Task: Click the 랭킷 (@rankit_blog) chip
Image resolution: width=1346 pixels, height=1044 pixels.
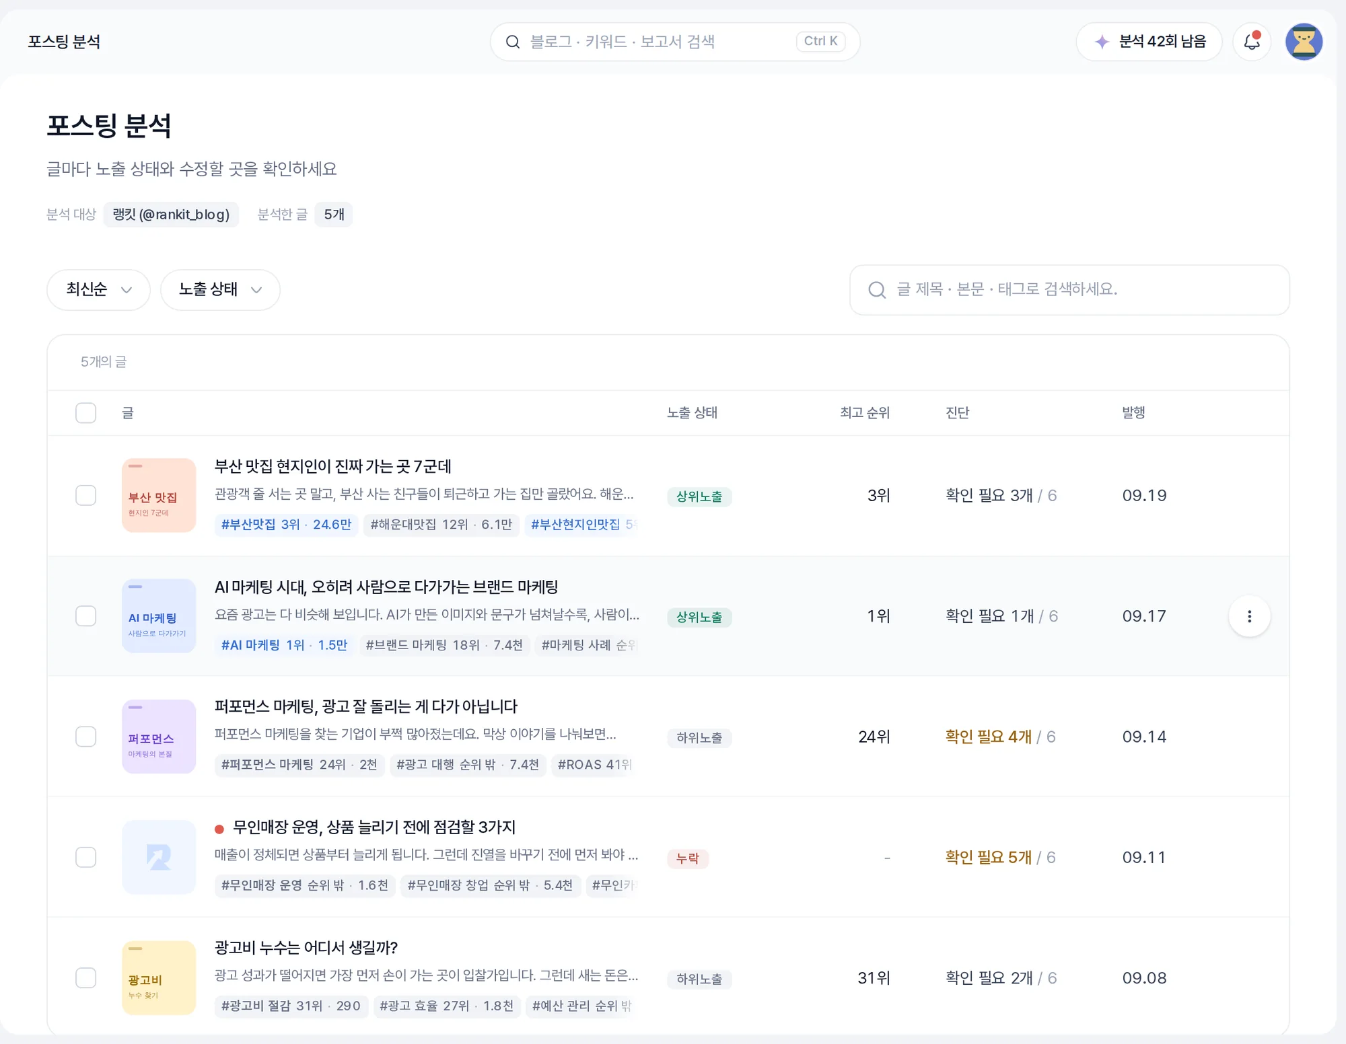Action: pos(171,215)
